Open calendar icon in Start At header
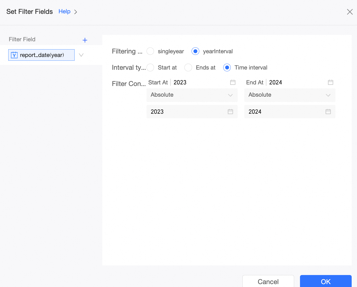The width and height of the screenshot is (357, 287). click(x=233, y=82)
